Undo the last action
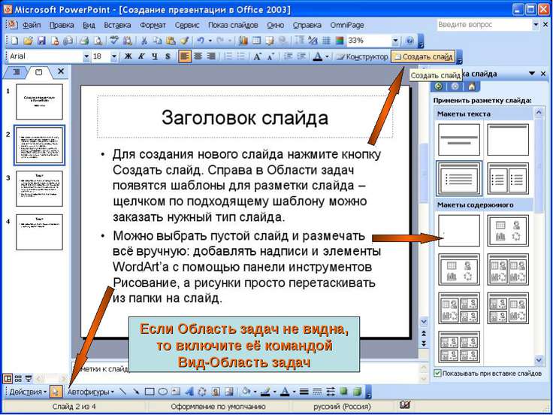The height and width of the screenshot is (415, 553). pyautogui.click(x=201, y=41)
